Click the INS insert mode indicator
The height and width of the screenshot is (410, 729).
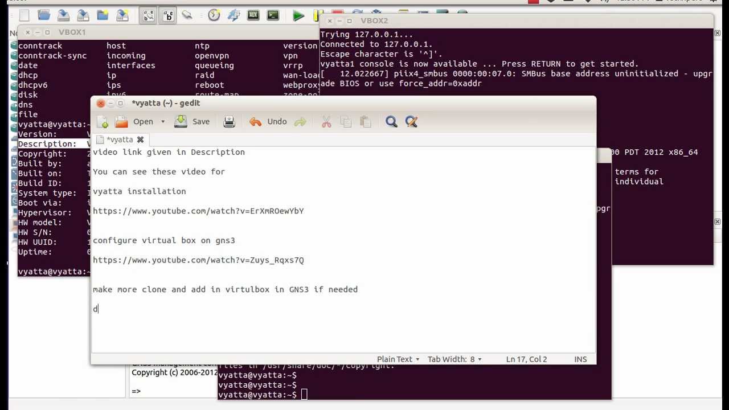pyautogui.click(x=580, y=359)
